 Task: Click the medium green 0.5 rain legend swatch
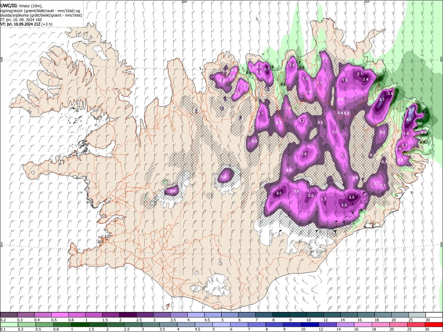tap(44, 325)
